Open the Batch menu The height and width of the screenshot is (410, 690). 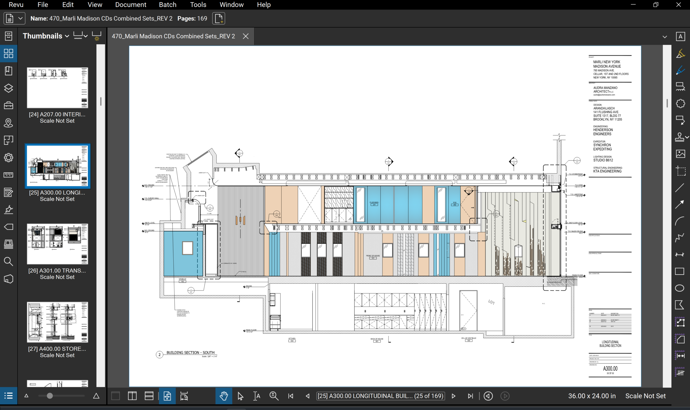[x=168, y=5]
